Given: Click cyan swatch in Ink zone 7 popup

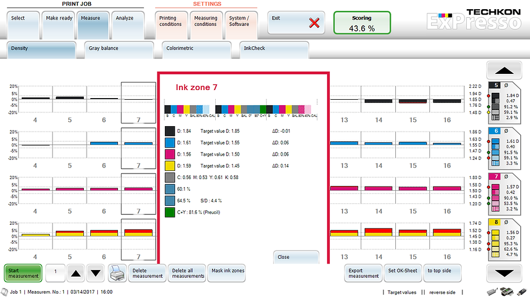Looking at the screenshot, I should (x=170, y=143).
